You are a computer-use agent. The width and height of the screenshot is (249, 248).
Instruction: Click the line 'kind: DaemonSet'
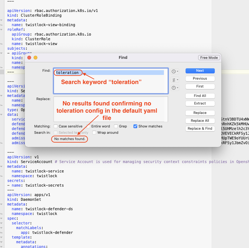coord(24,200)
